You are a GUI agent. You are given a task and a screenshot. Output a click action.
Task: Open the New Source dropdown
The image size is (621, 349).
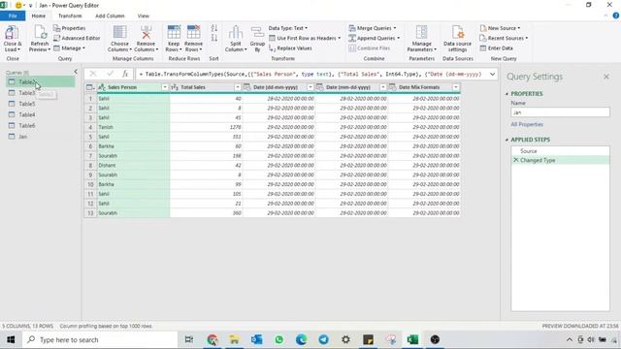point(501,28)
